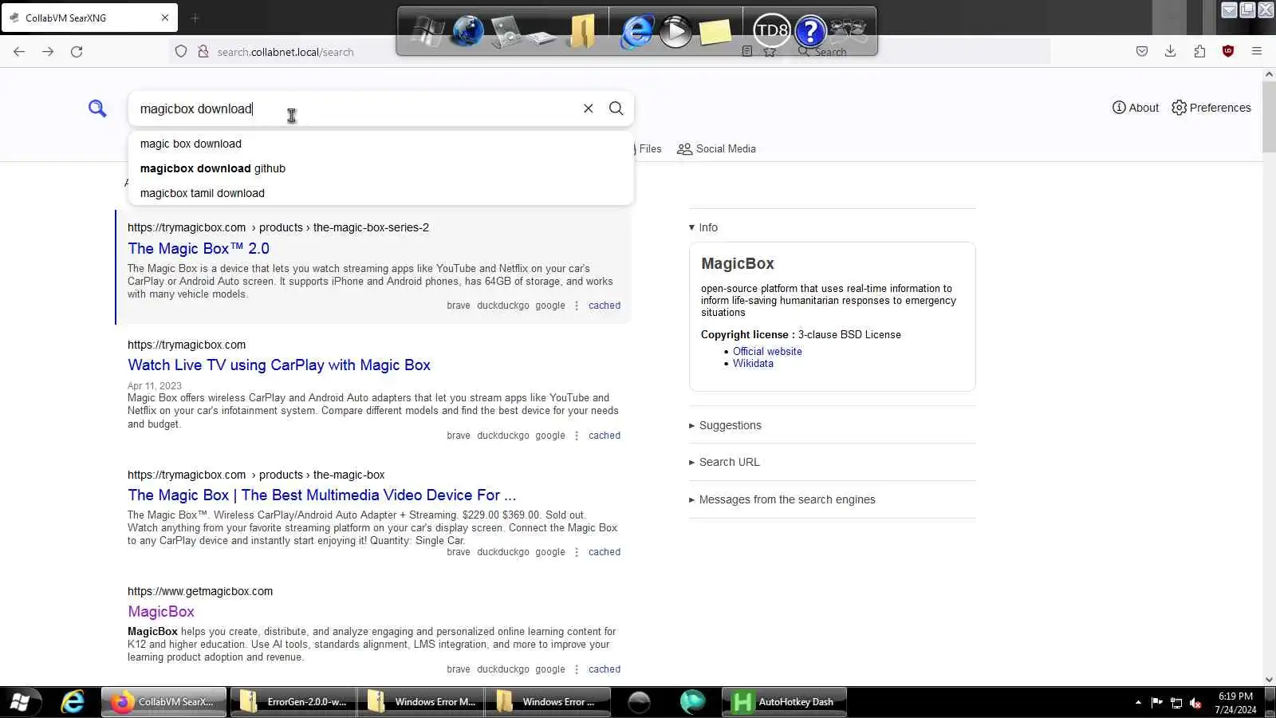Open the purple MagicBox result title link
1276x718 pixels.
pyautogui.click(x=161, y=612)
